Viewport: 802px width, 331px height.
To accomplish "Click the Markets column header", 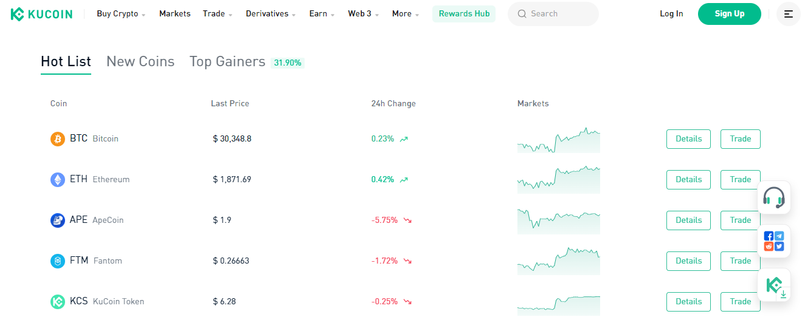I will 533,104.
